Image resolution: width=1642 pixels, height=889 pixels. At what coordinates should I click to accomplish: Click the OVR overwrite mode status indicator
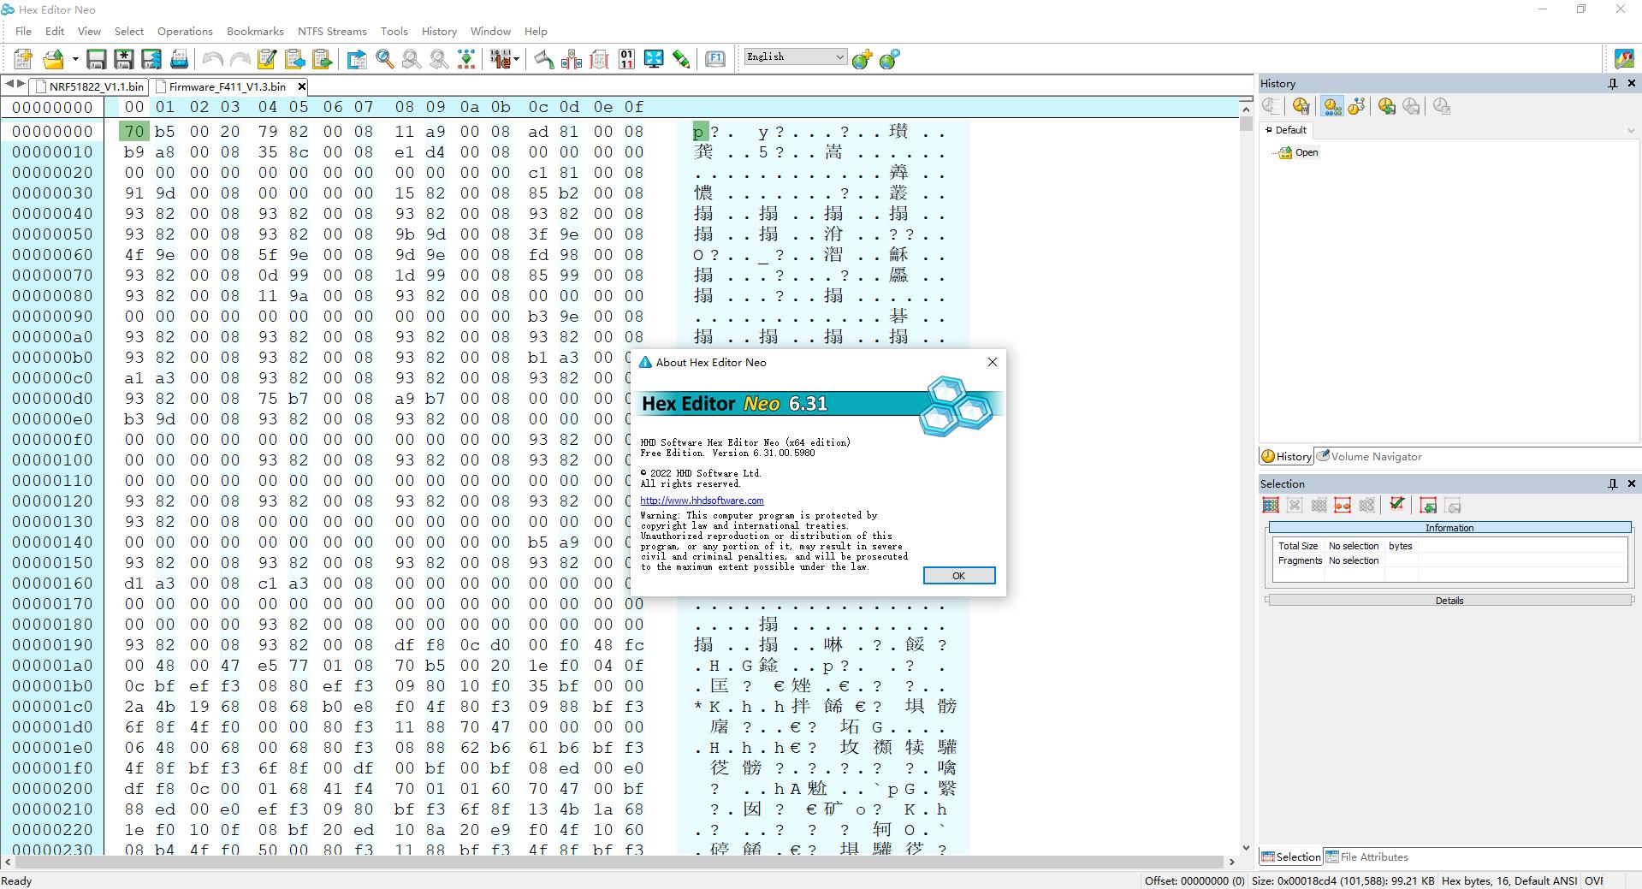coord(1594,880)
